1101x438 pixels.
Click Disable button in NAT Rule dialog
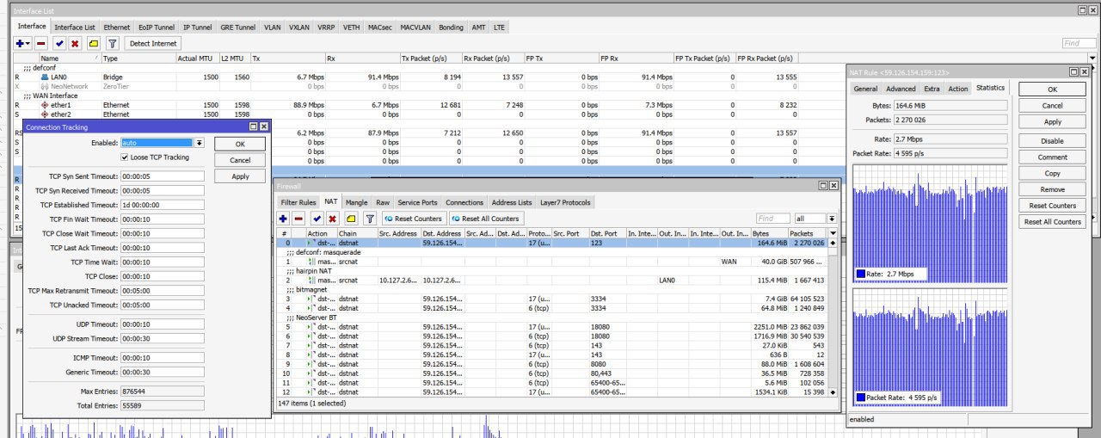1052,140
